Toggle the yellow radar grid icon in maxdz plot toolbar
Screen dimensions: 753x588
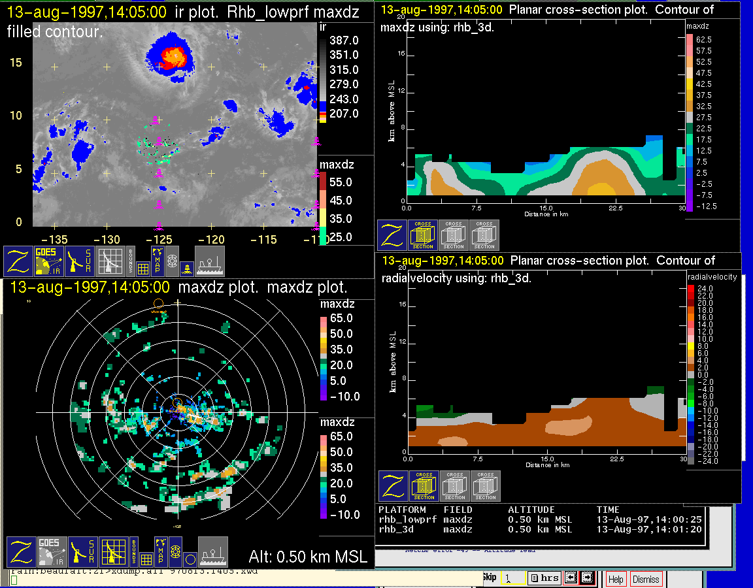pyautogui.click(x=112, y=552)
